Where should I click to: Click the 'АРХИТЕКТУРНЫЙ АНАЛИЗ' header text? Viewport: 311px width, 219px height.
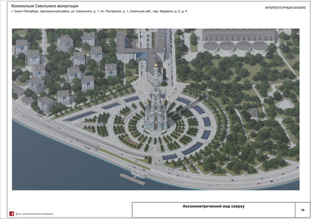284,7
